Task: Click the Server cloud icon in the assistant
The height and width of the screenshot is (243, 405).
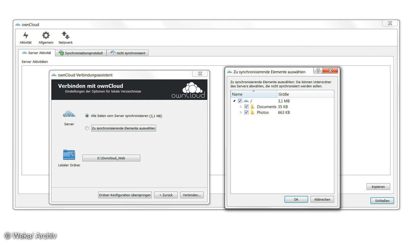Action: (69, 114)
